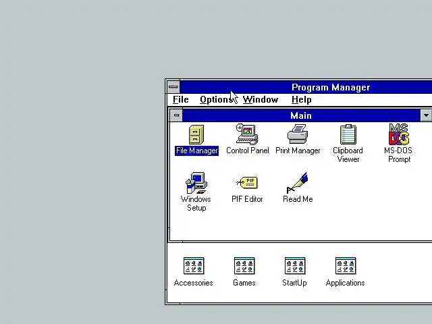Select the Applications group icon
Image resolution: width=432 pixels, height=324 pixels.
pyautogui.click(x=346, y=266)
